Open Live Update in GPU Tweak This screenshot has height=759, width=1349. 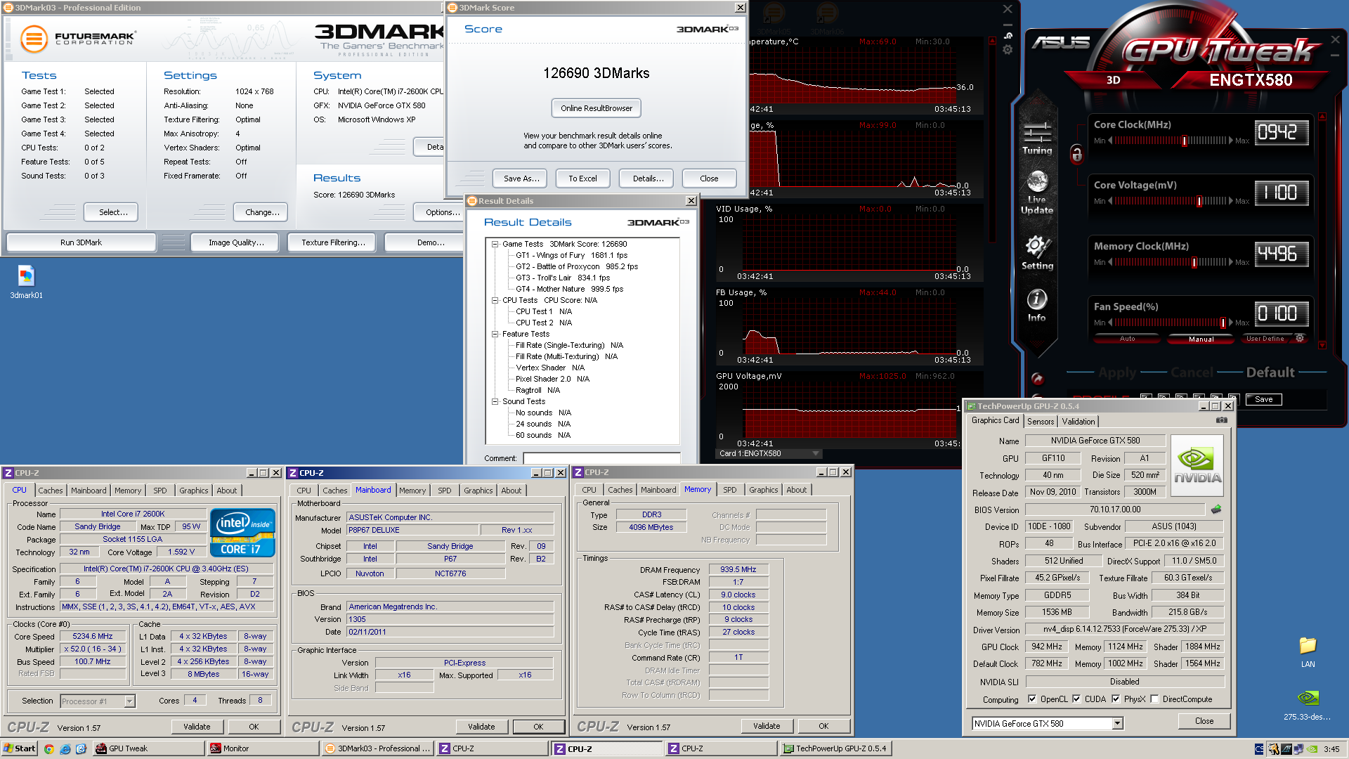pyautogui.click(x=1037, y=192)
